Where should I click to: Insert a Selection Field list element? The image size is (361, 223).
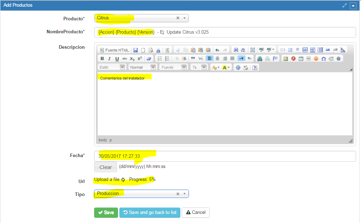320,50
